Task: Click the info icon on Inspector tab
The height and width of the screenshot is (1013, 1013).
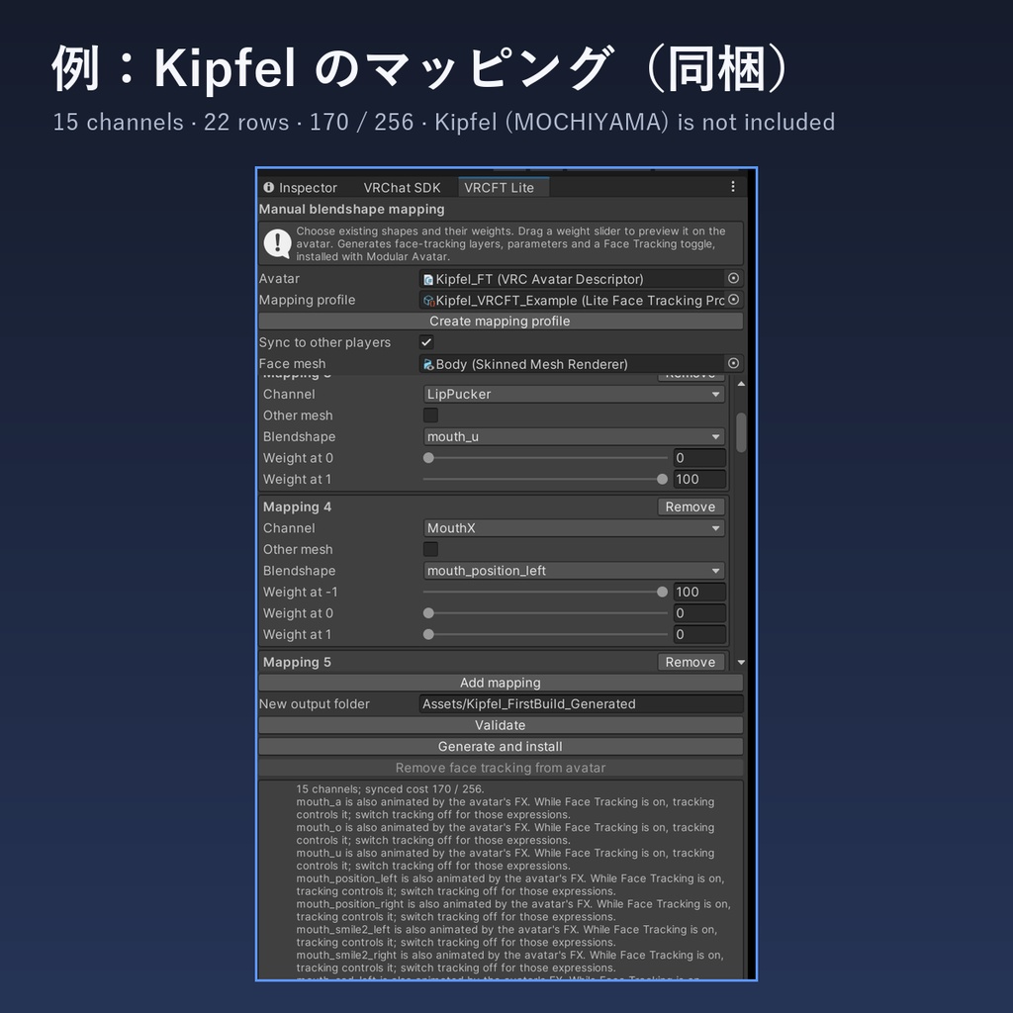Action: tap(269, 187)
